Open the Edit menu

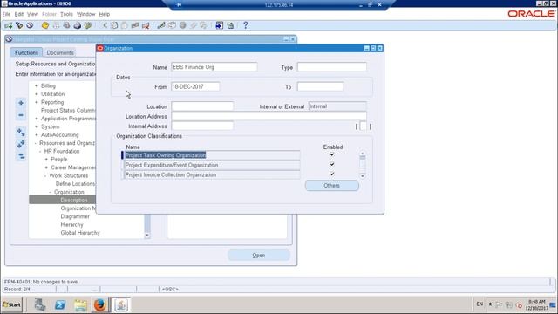(x=19, y=14)
